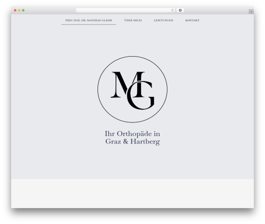Screen dimensions: 265x224
Task: Click the "Ihr Orthopäde in Graz & Hartberg" heading
Action: (132, 138)
